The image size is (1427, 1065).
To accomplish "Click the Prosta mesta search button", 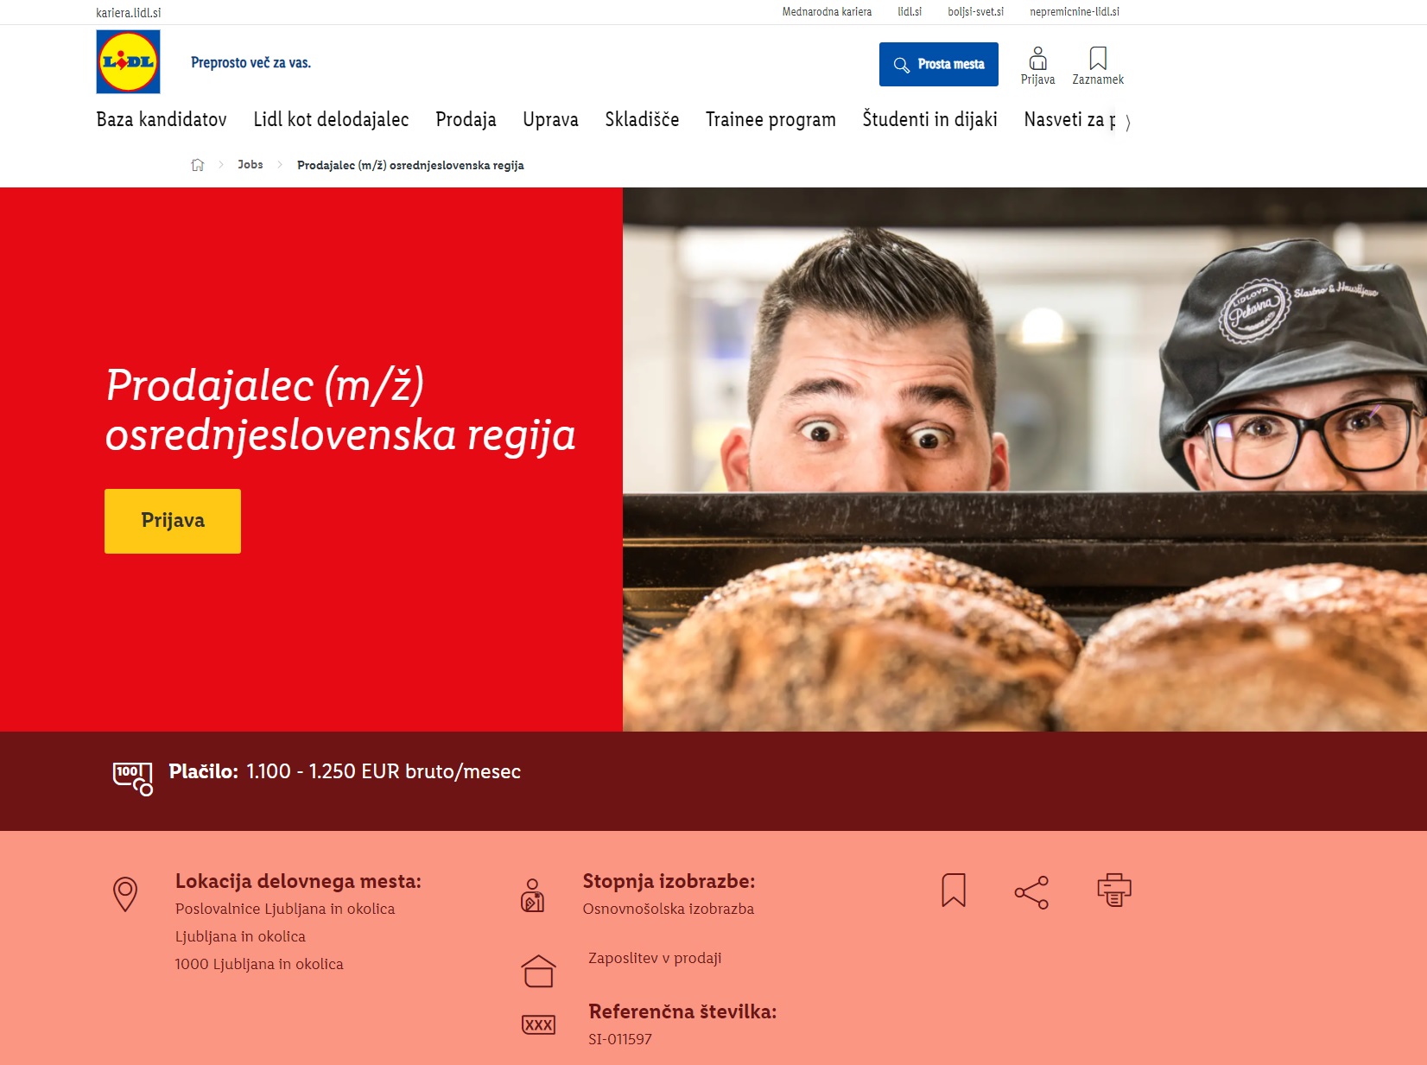I will click(938, 63).
